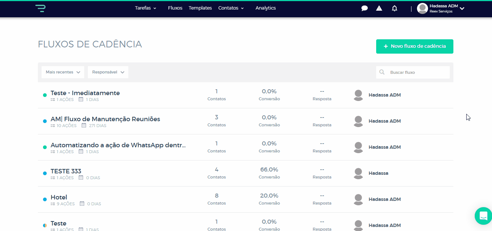Click the 3 Contatos count for AM| Fluxo
Viewport: 492px width, 231px height.
[x=217, y=118]
